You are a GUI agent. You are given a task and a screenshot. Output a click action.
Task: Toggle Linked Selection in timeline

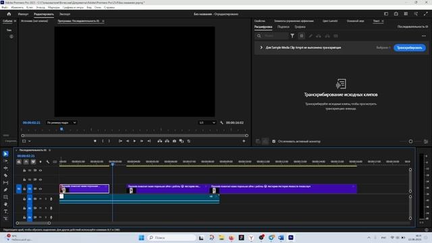point(33,162)
